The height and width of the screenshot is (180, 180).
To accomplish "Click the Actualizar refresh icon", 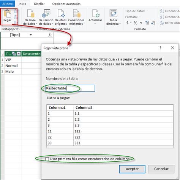I will pos(95,13).
